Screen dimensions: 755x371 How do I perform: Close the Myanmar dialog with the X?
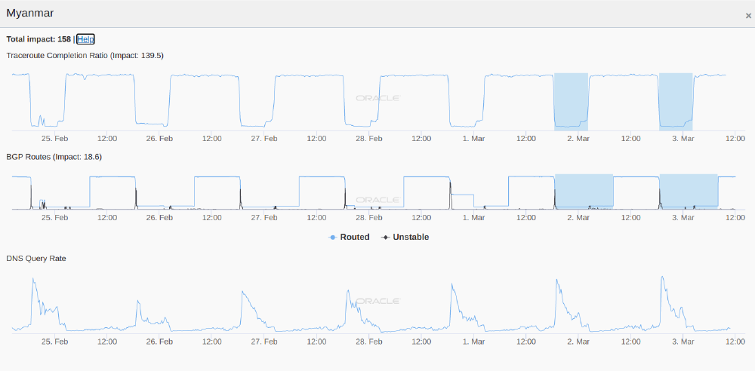748,15
